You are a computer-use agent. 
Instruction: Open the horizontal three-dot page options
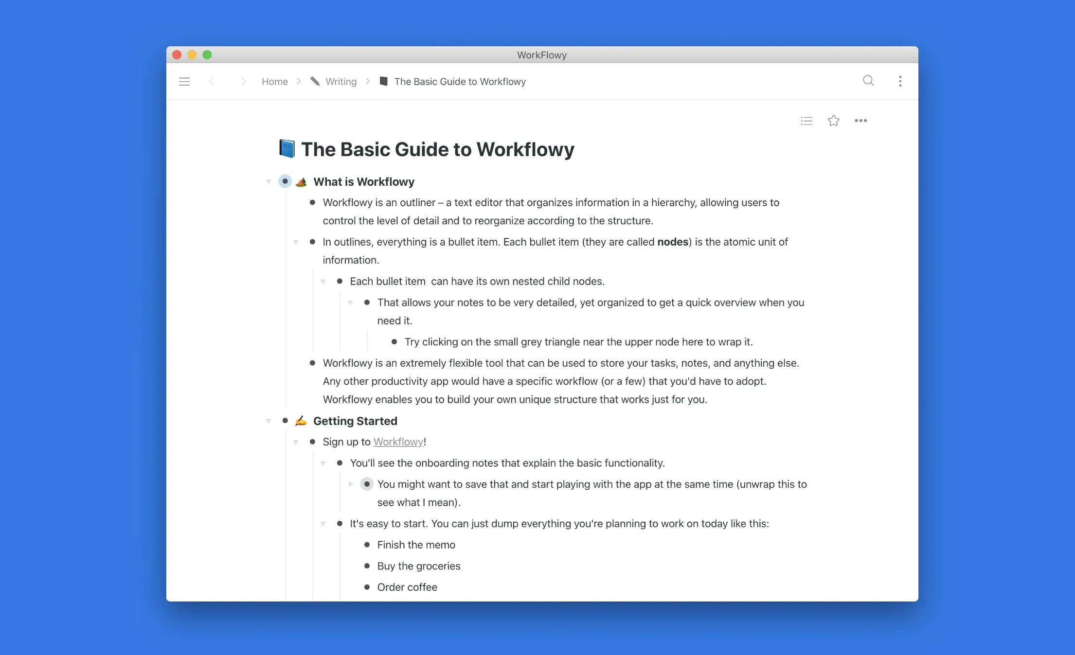pos(860,121)
